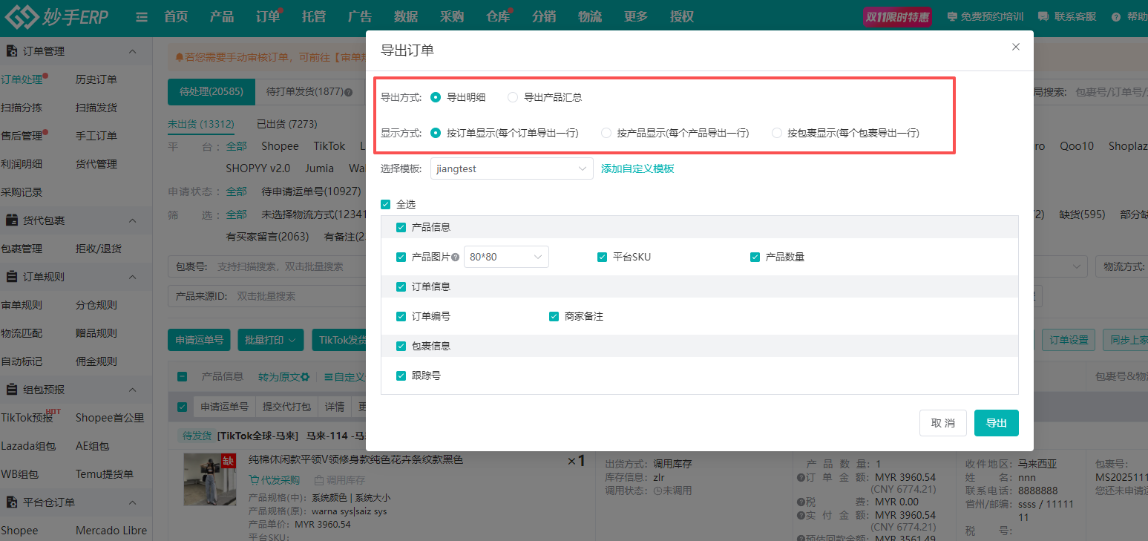This screenshot has height=541, width=1148.
Task: Collapse the 平台仓订单 sidebar section
Action: pos(131,502)
